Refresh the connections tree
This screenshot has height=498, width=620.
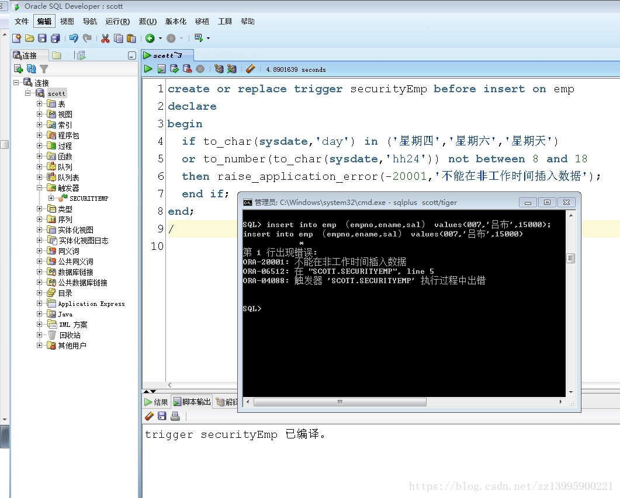tap(31, 69)
